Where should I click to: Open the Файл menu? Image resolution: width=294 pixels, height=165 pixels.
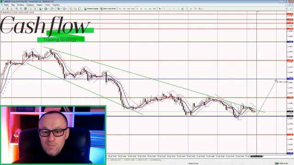6,5
